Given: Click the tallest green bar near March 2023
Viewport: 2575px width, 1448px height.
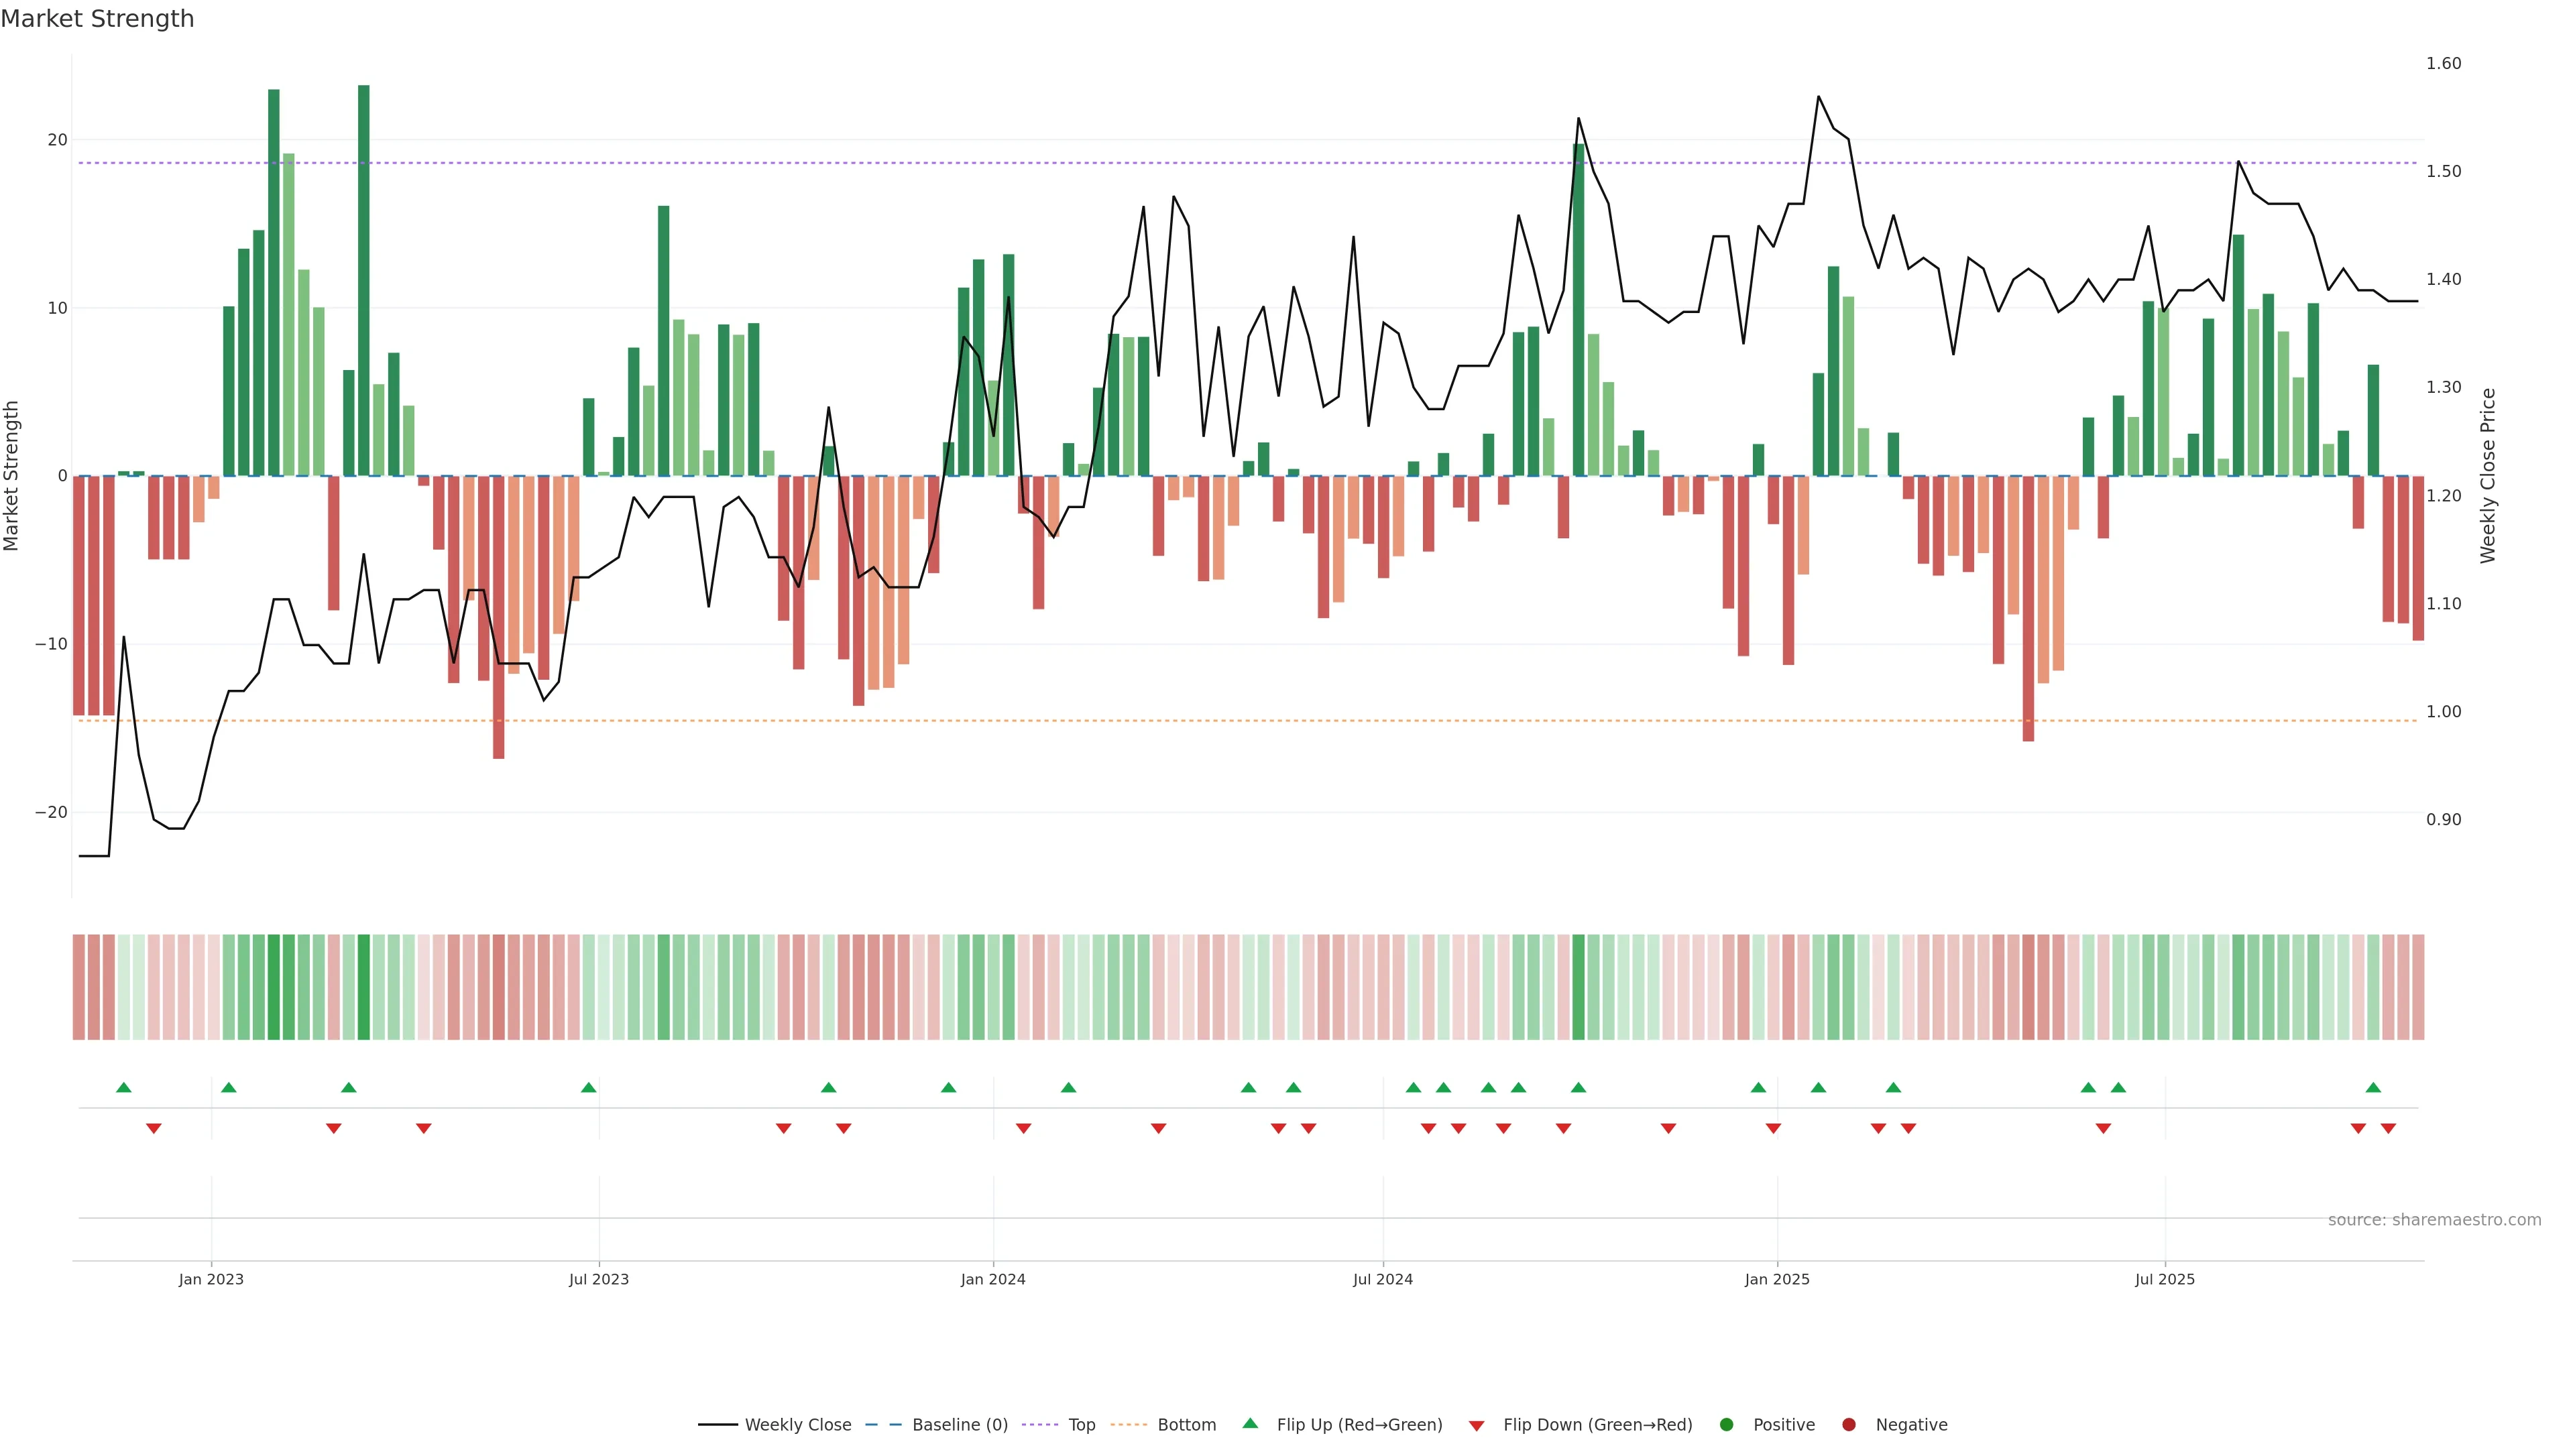Looking at the screenshot, I should pyautogui.click(x=364, y=280).
